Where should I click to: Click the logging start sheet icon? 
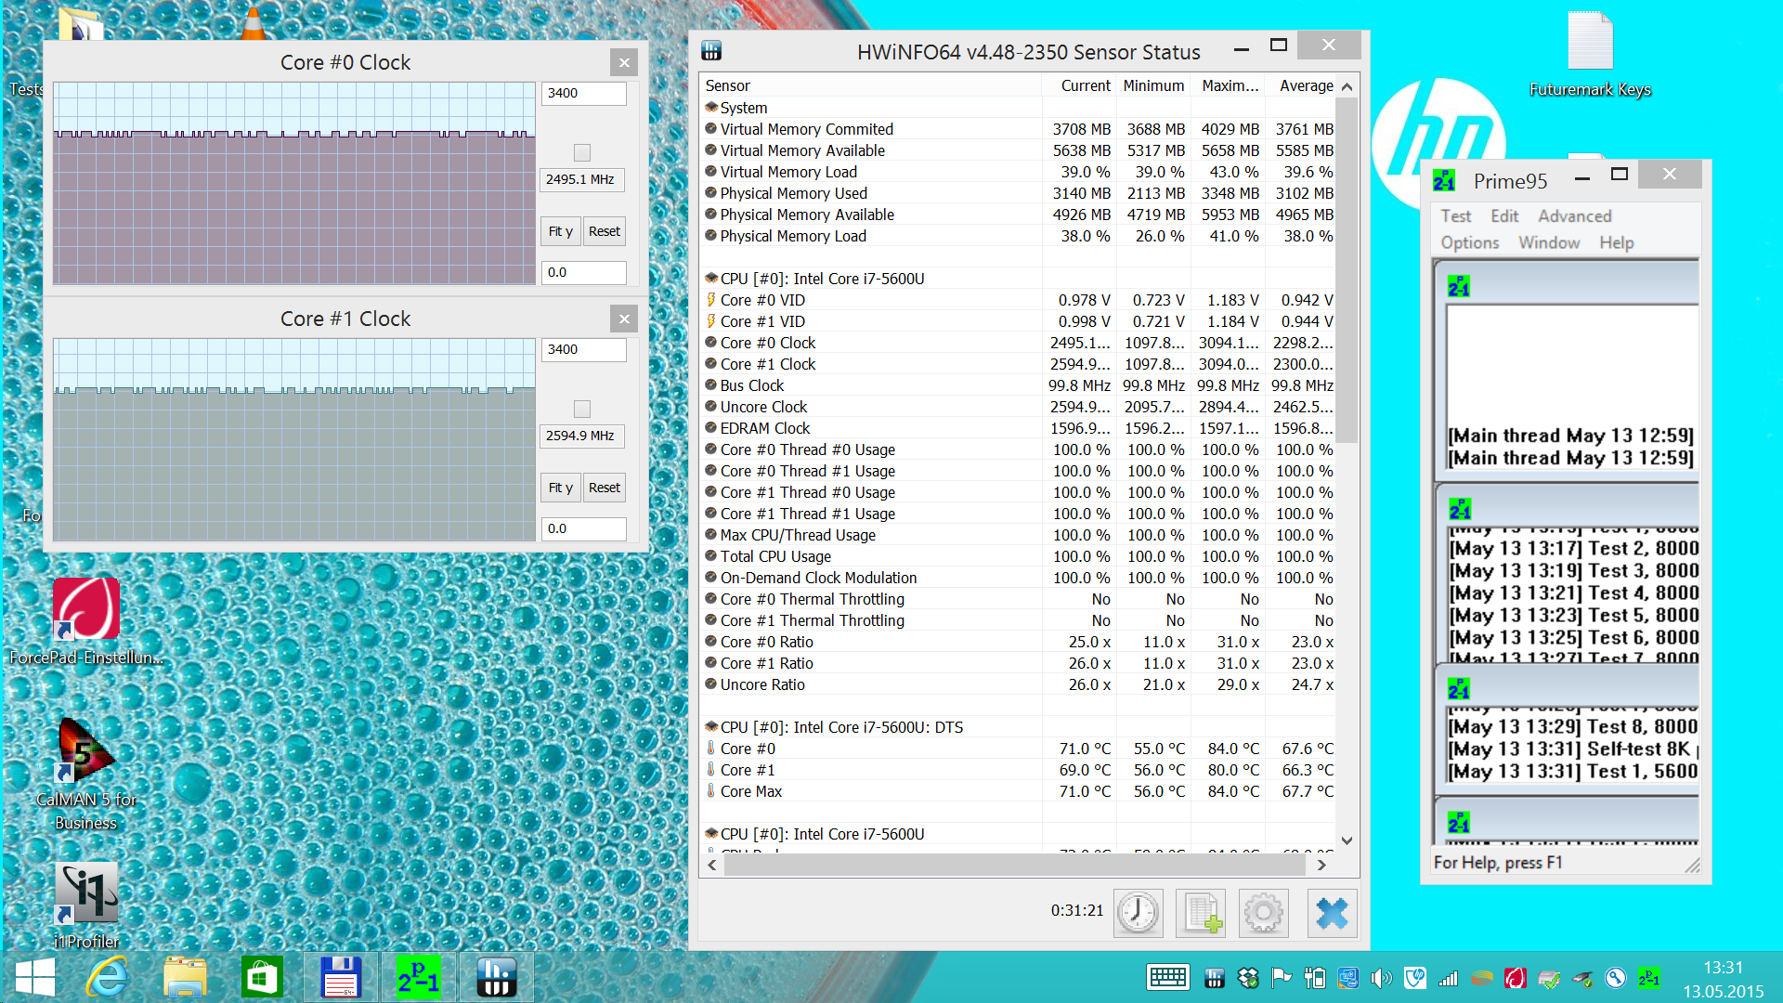(x=1201, y=913)
